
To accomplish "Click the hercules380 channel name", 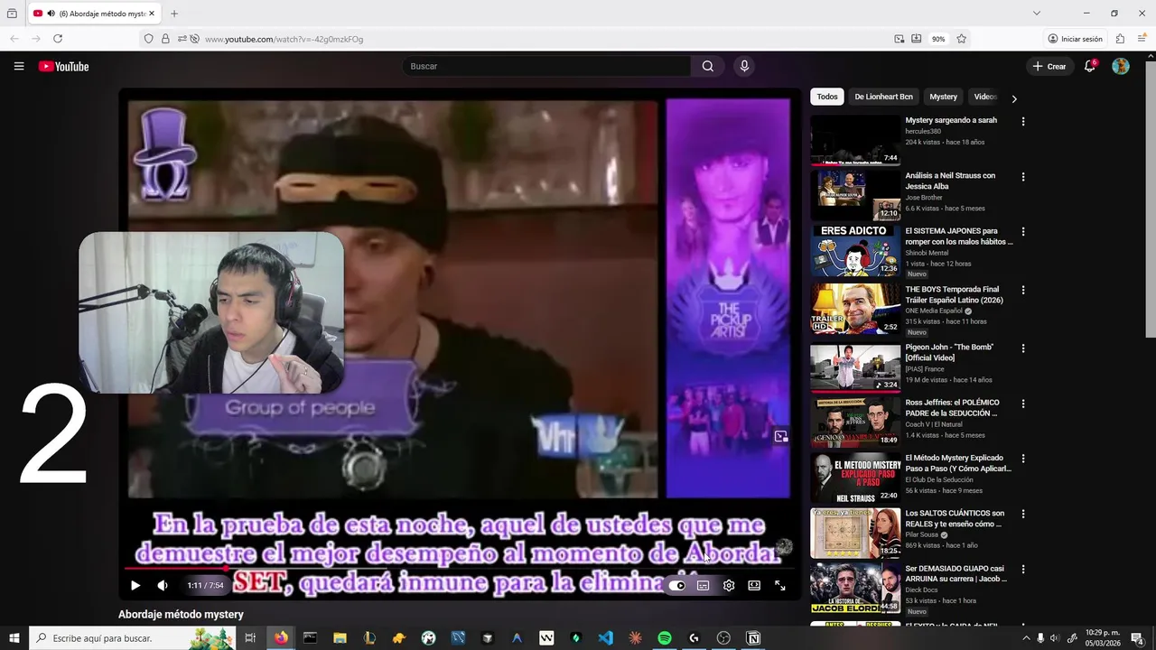I will (923, 131).
